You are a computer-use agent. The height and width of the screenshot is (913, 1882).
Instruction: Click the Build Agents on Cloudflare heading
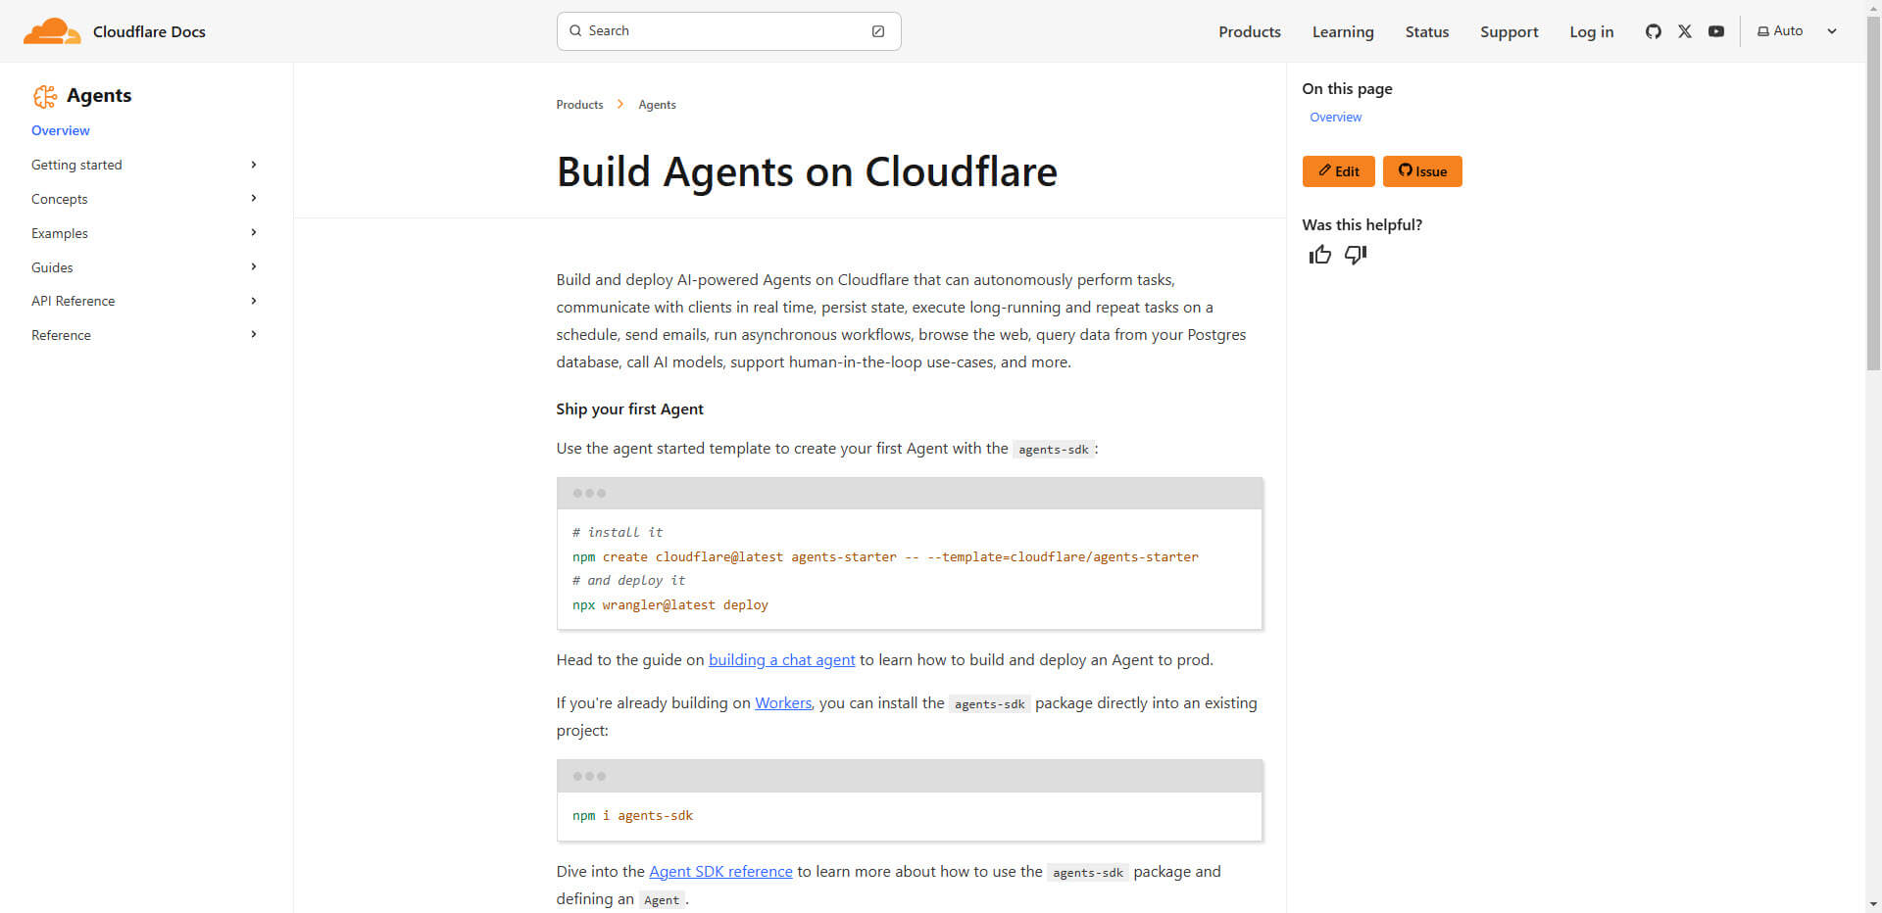(x=807, y=171)
